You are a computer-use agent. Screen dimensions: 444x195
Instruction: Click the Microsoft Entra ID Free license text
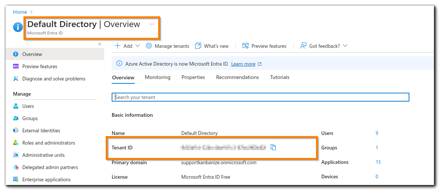205,177
